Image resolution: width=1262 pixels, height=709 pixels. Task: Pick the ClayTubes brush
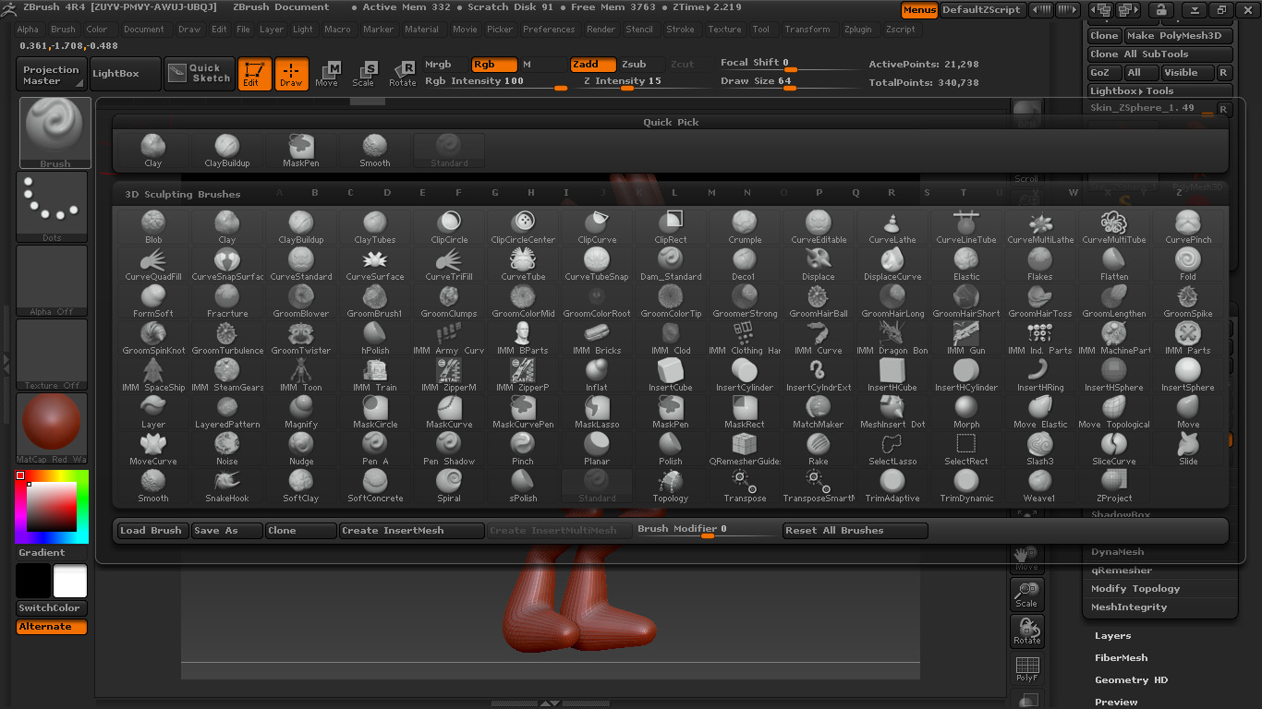point(375,227)
